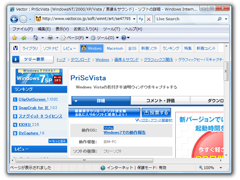Open the ファイル(F) menu
Screen dimensions: 240x180
[x=22, y=29]
